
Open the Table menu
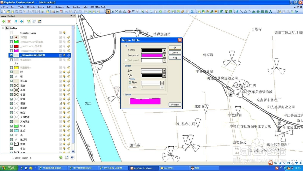pos(50,7)
